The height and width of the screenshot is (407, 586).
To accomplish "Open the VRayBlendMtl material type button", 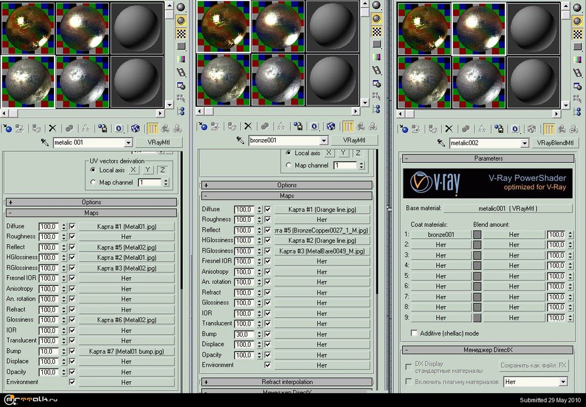I will click(554, 143).
